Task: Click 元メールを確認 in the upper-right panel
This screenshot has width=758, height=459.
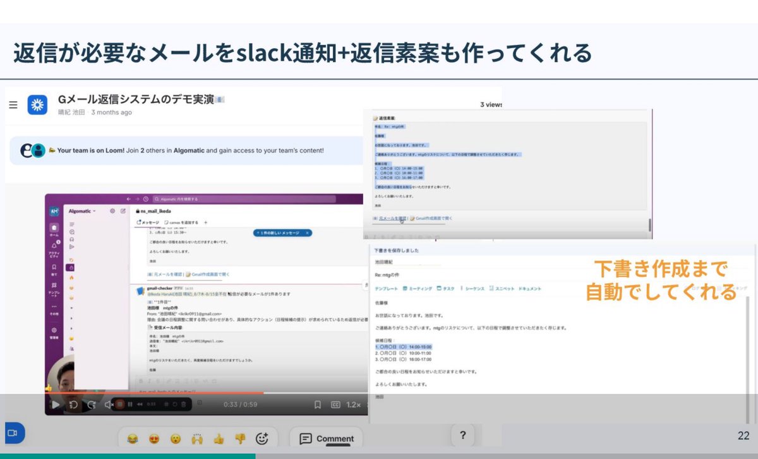Action: click(x=392, y=218)
